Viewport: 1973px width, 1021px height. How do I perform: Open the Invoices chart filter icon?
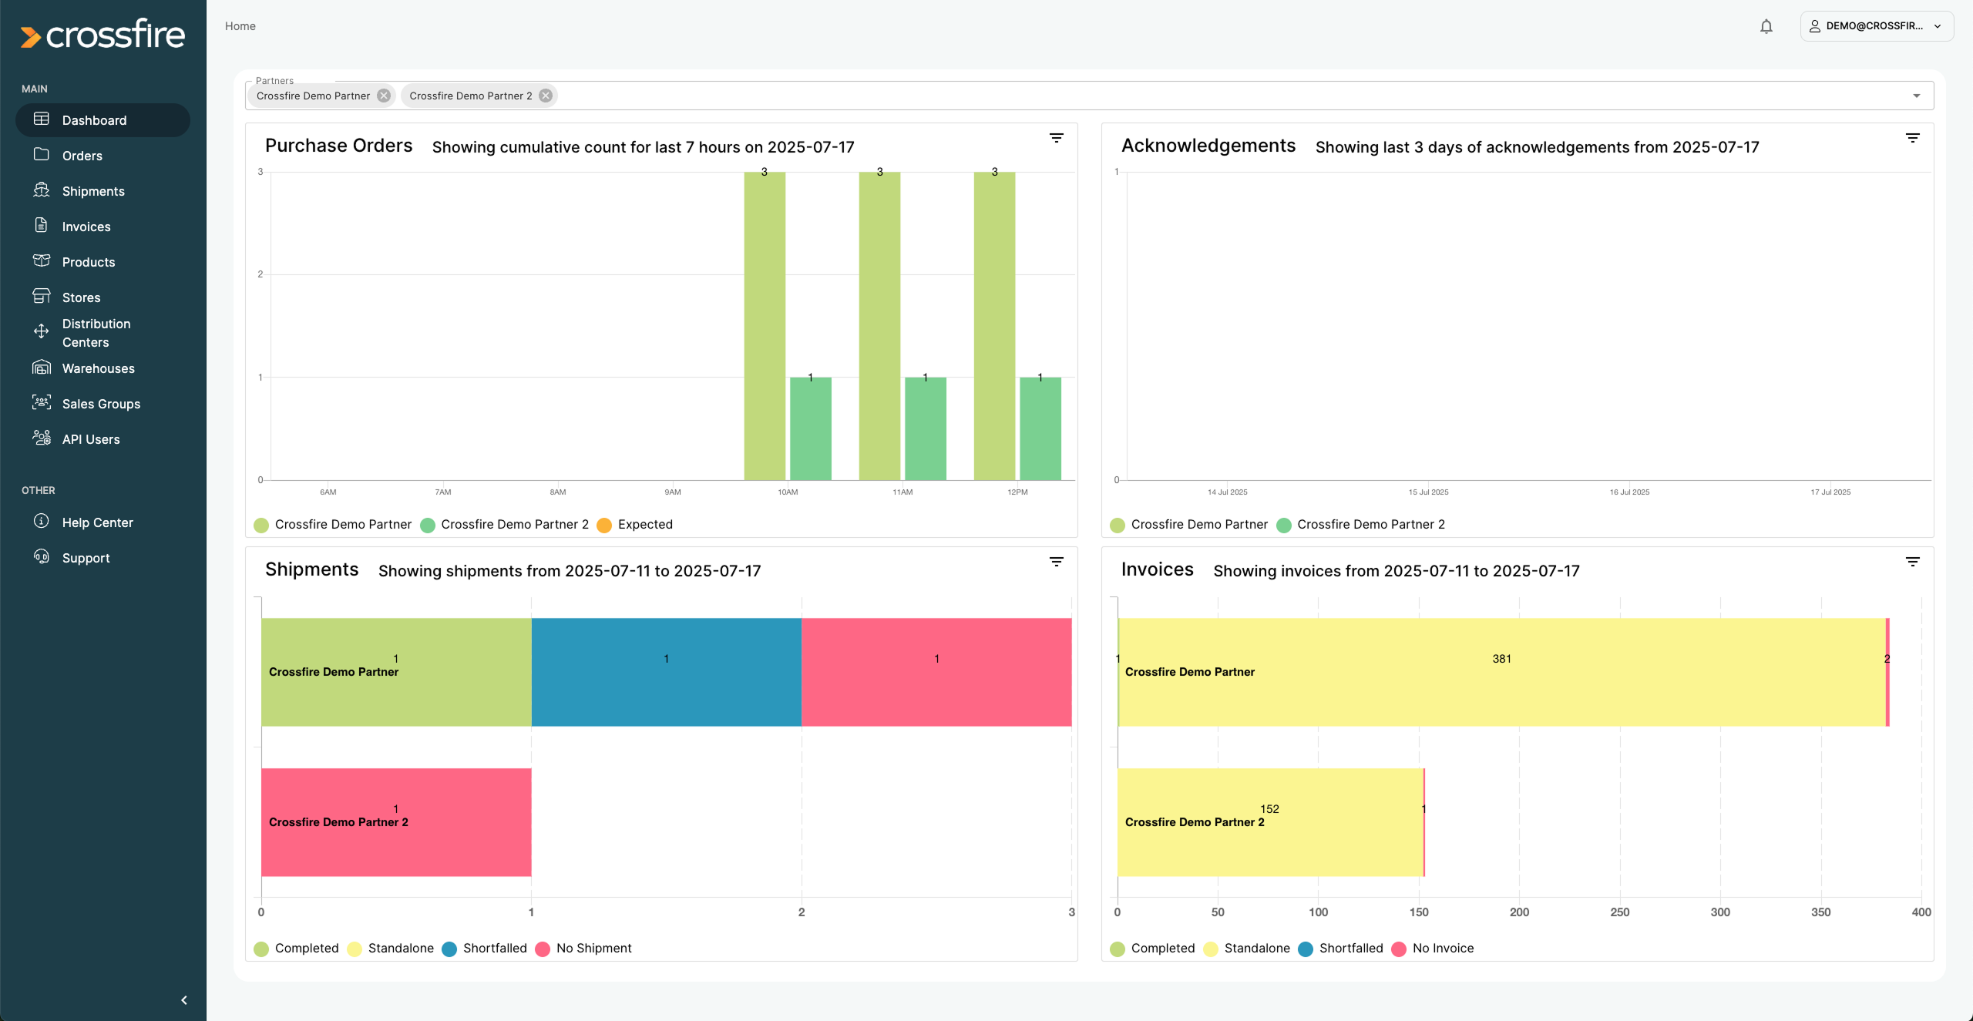pyautogui.click(x=1912, y=562)
